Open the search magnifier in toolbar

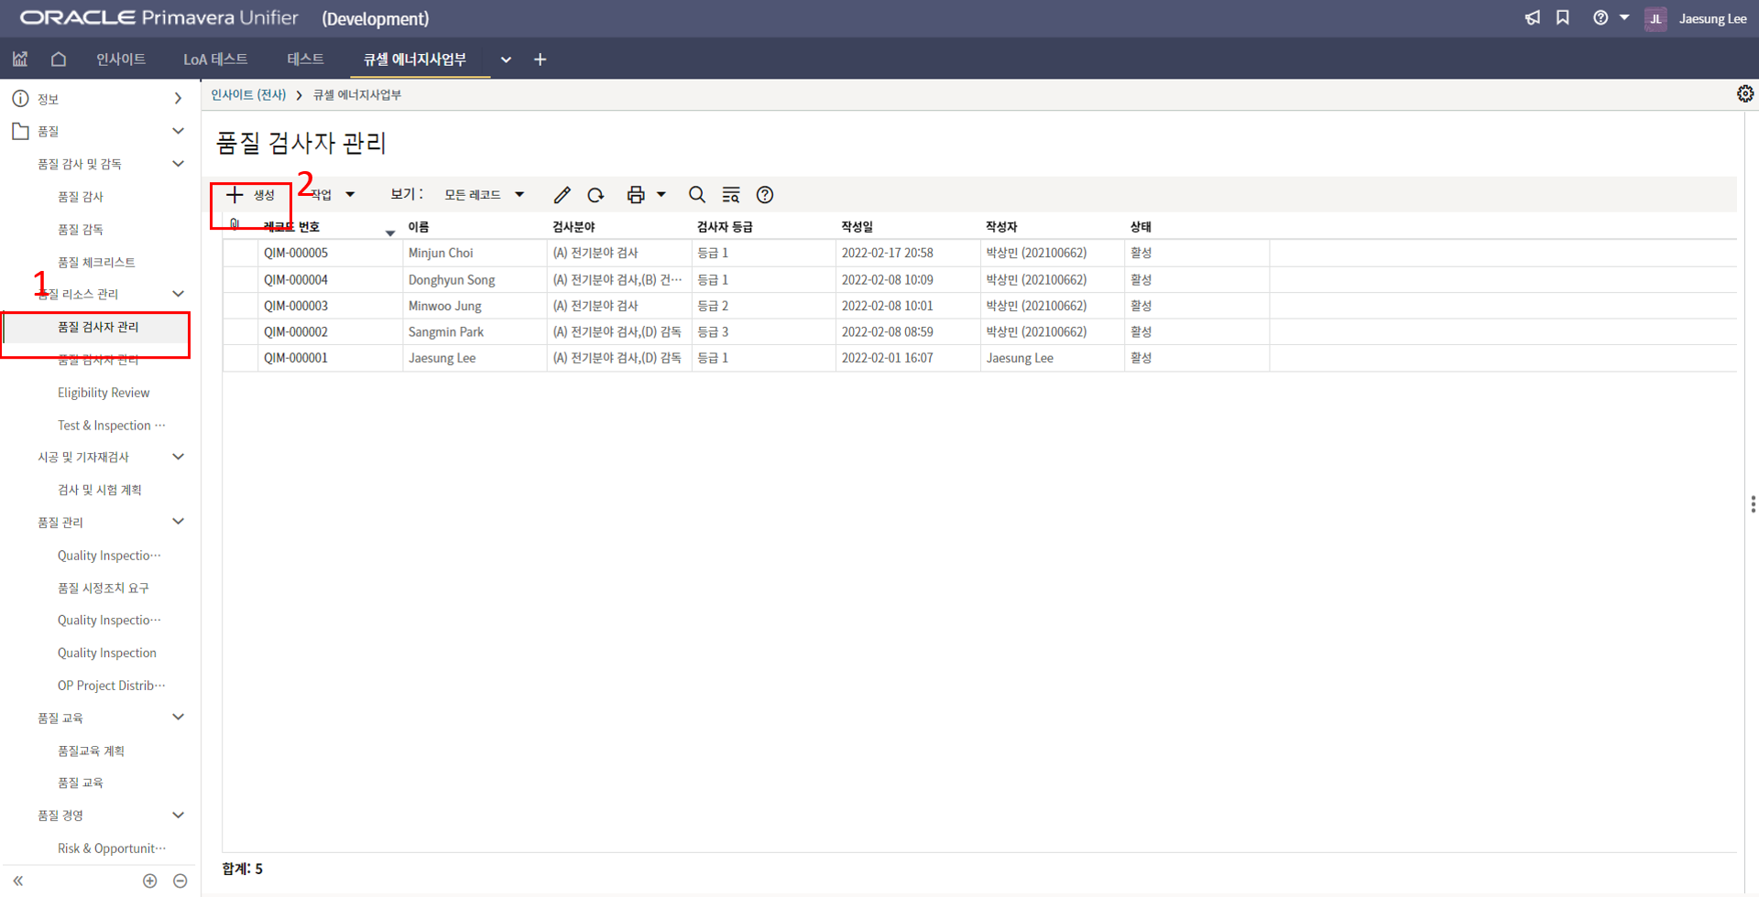click(696, 195)
